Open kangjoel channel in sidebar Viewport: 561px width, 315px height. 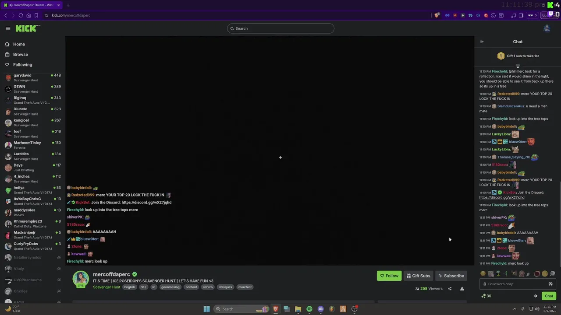click(x=33, y=122)
